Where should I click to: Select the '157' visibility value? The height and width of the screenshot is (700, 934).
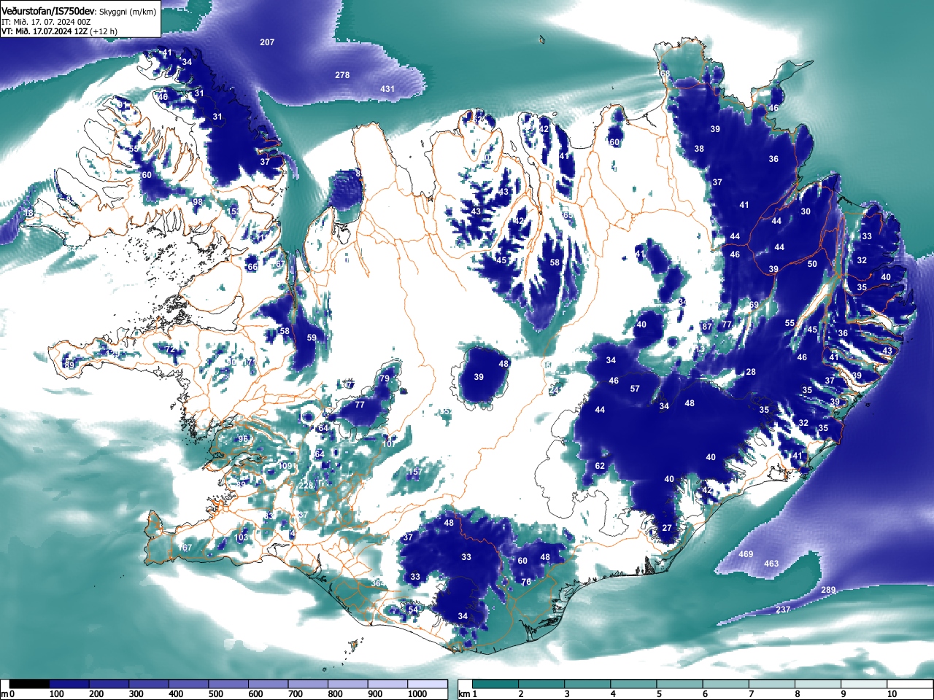point(414,472)
